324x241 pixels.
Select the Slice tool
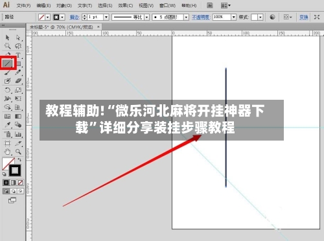tap(18, 143)
